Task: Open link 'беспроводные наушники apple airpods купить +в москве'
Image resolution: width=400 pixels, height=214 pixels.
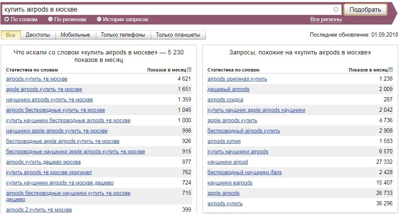Action: pyautogui.click(x=75, y=152)
